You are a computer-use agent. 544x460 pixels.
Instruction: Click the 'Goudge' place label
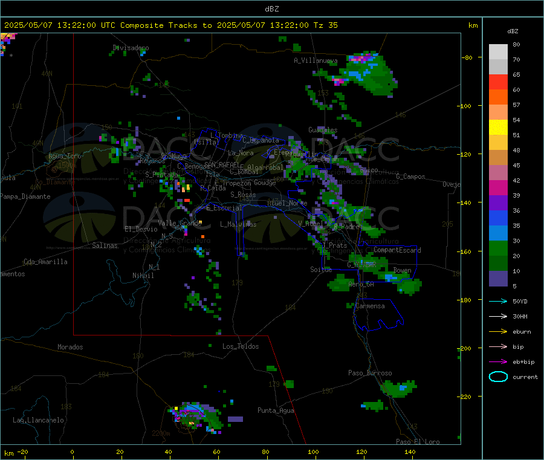tap(265, 183)
